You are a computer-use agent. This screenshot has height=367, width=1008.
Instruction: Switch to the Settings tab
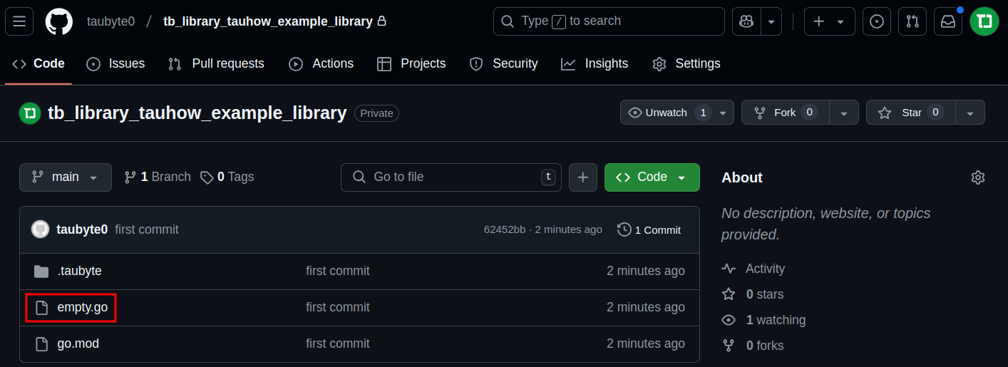(x=686, y=64)
